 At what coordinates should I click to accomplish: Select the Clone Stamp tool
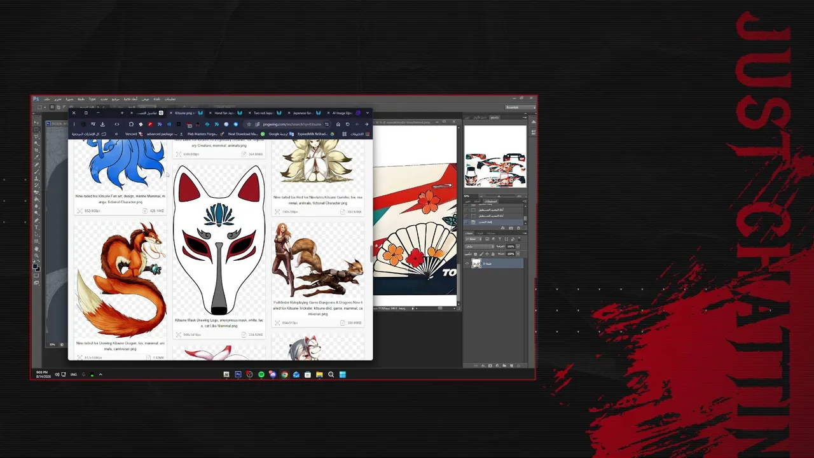tap(36, 178)
